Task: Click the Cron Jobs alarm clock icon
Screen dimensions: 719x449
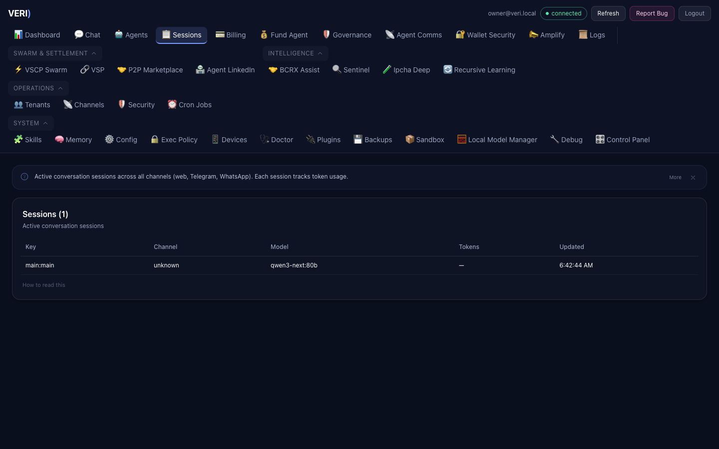Action: pos(172,104)
